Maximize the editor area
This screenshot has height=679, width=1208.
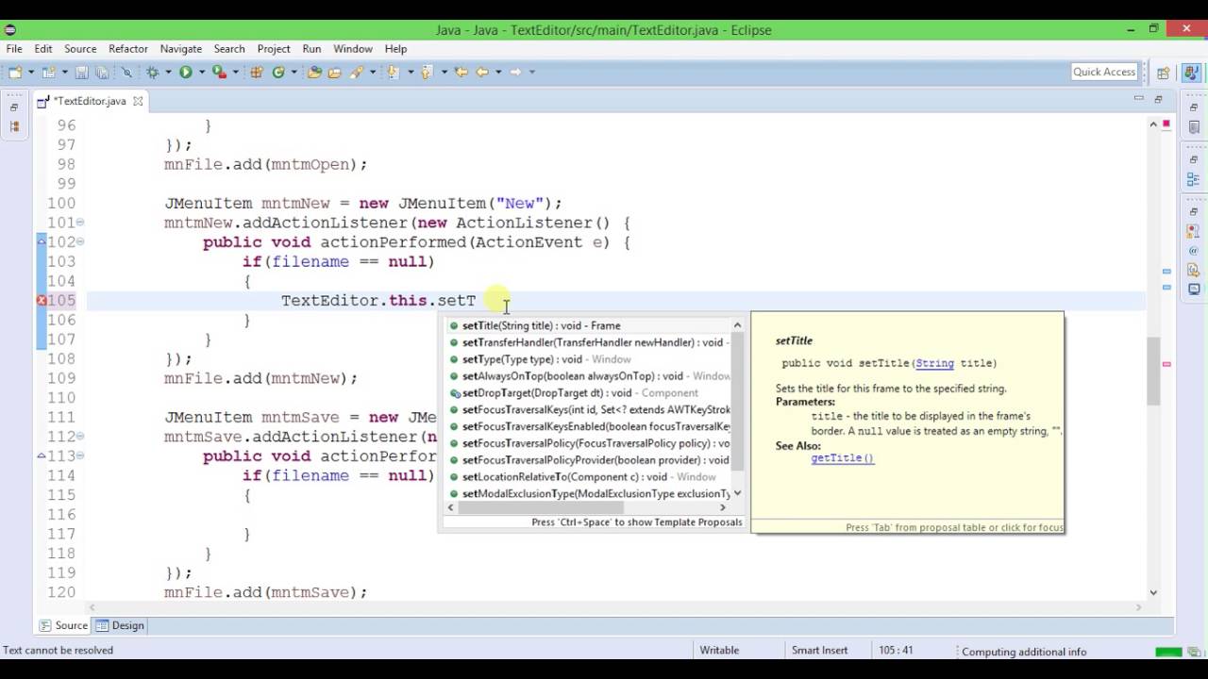1158,98
